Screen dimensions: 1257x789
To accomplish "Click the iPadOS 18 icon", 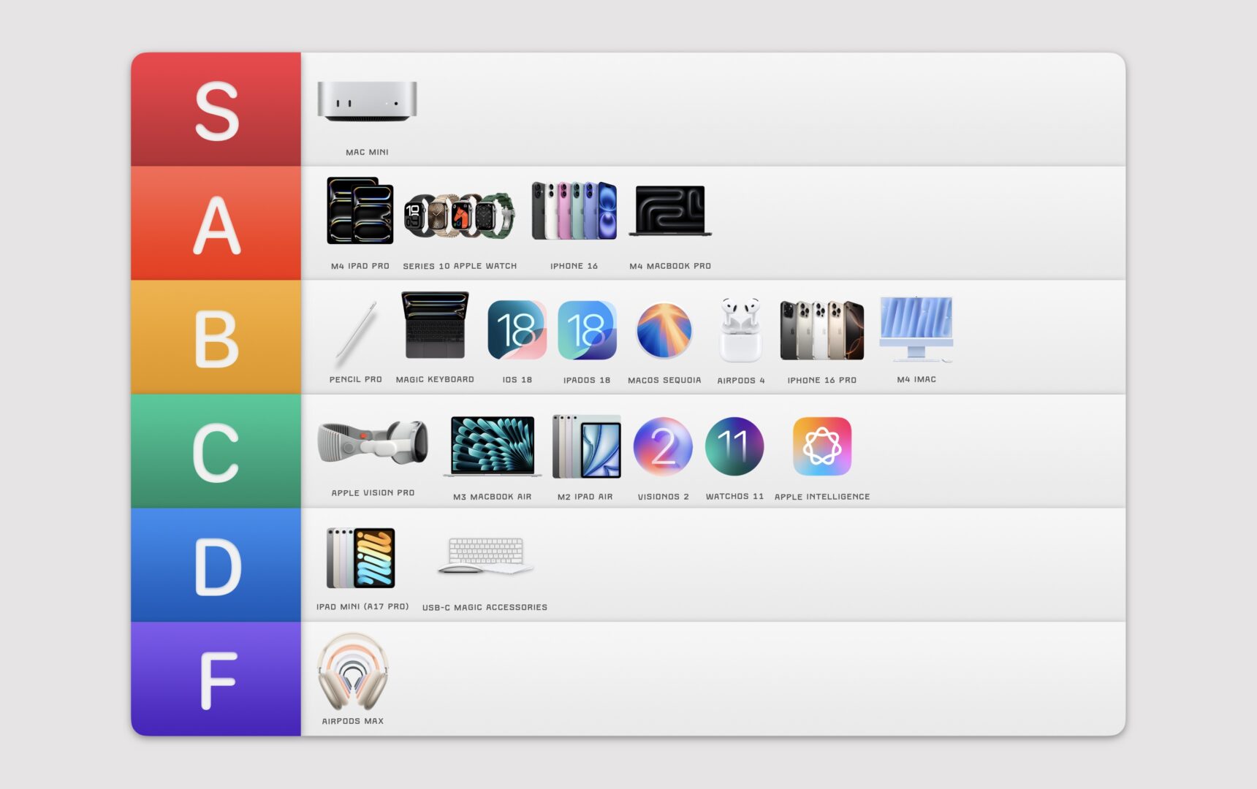I will 587,329.
